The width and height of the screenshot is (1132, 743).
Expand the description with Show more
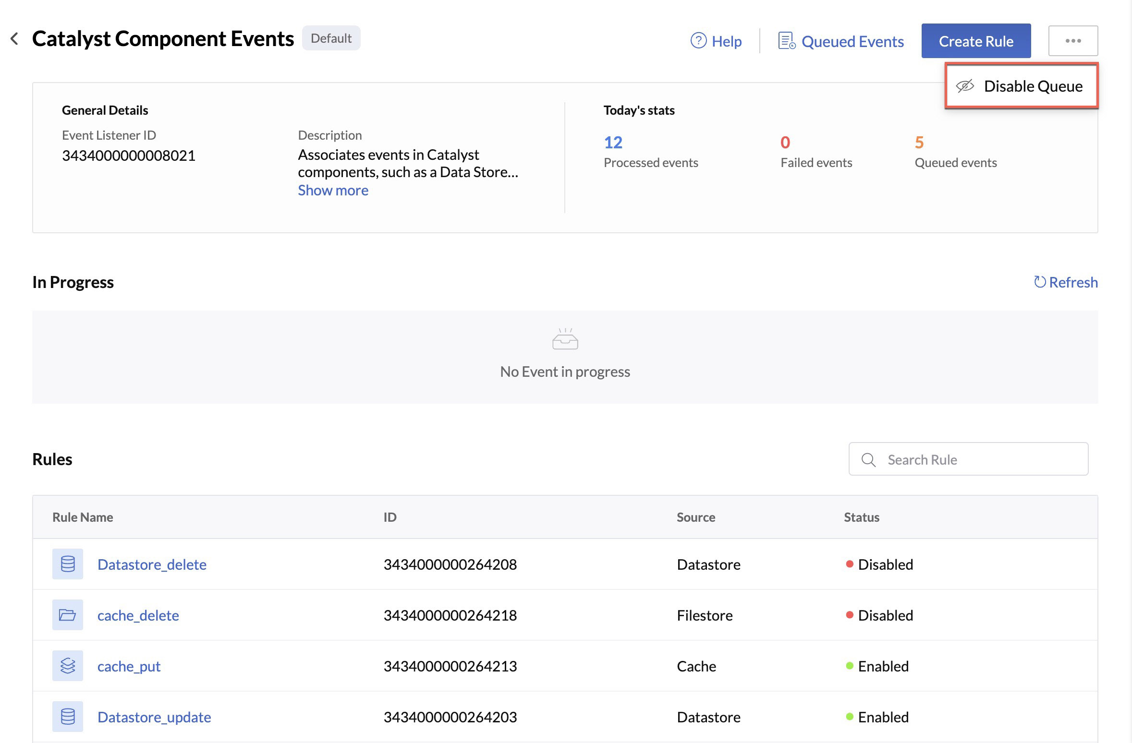pyautogui.click(x=333, y=190)
